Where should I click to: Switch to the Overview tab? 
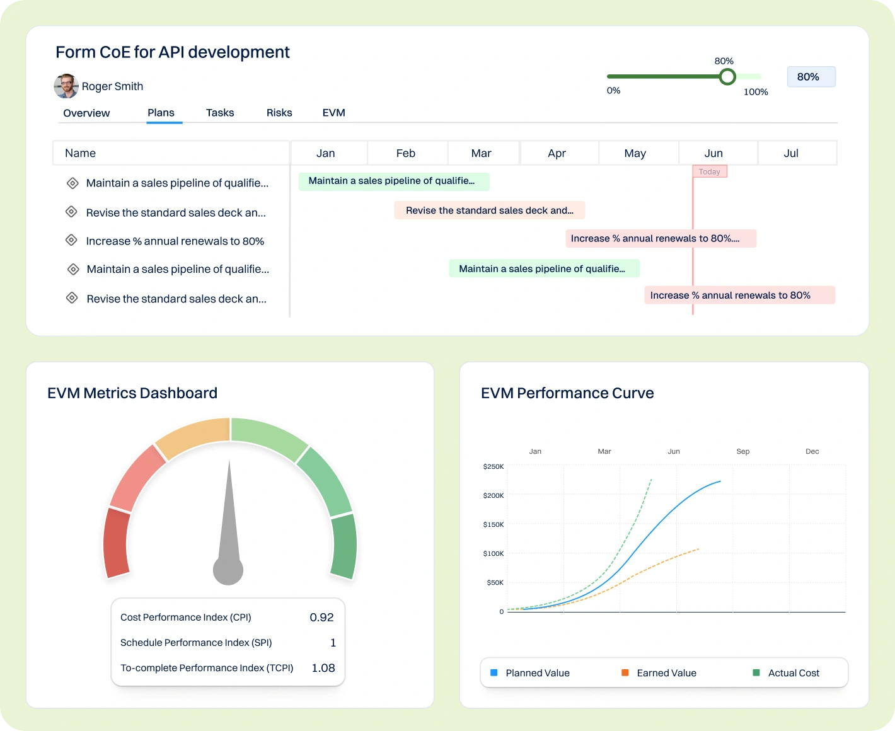pos(86,113)
